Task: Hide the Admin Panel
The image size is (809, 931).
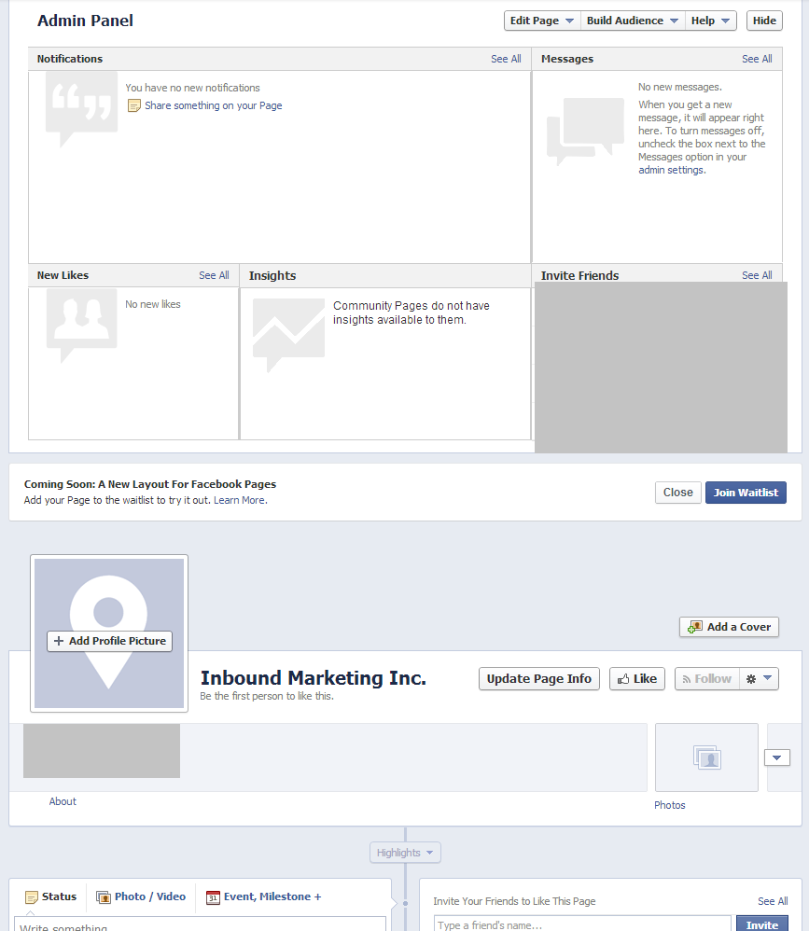Action: (764, 21)
